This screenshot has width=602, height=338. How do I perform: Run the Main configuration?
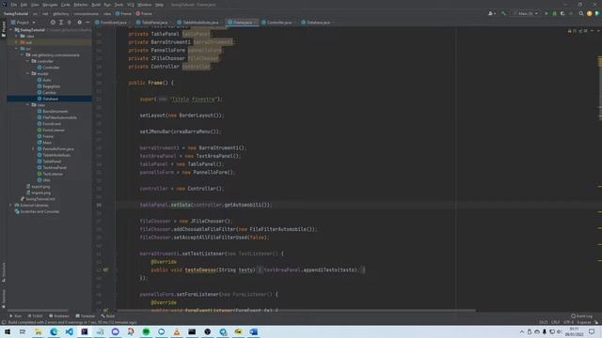pos(547,13)
